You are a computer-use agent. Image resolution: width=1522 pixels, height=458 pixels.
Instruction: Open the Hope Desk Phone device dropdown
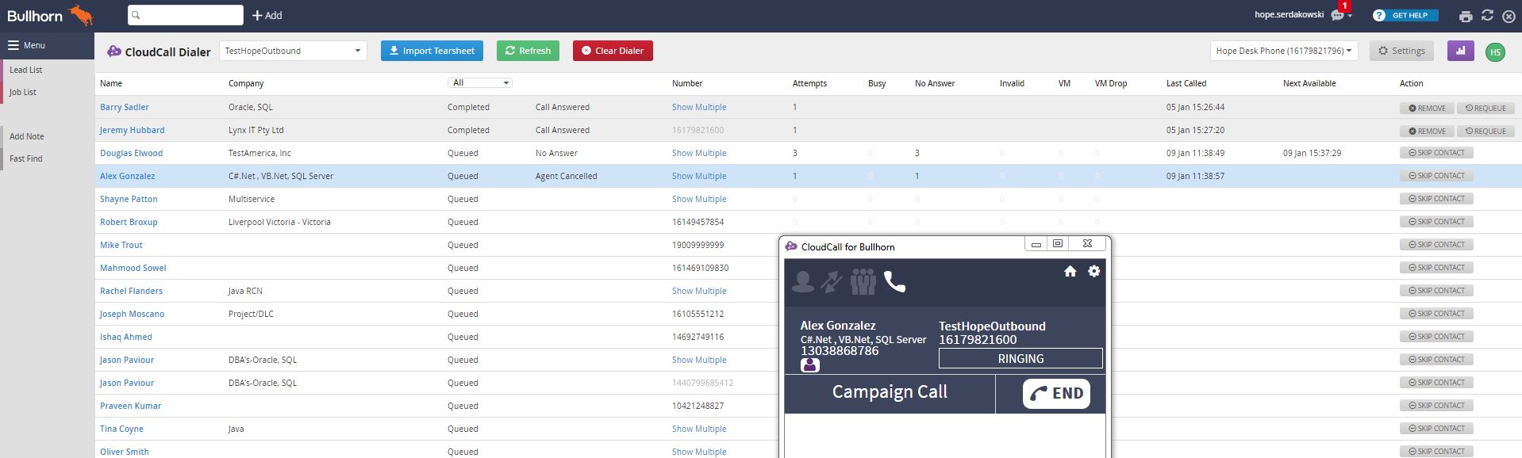[1283, 51]
